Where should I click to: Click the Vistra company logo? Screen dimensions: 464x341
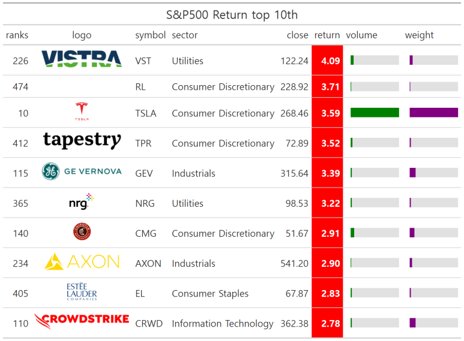tap(82, 59)
